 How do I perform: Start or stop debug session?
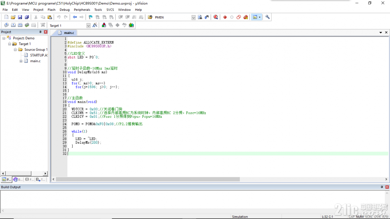(x=216, y=17)
